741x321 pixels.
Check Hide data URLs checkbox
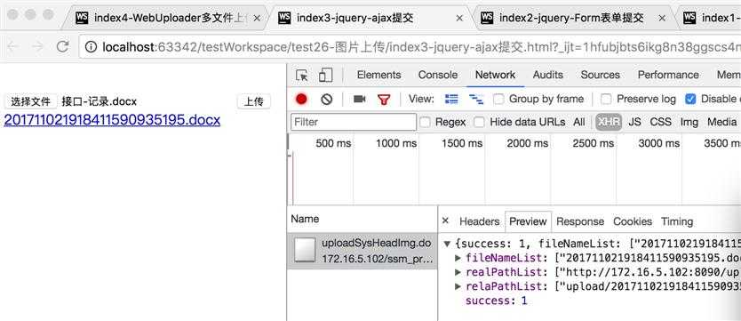479,122
